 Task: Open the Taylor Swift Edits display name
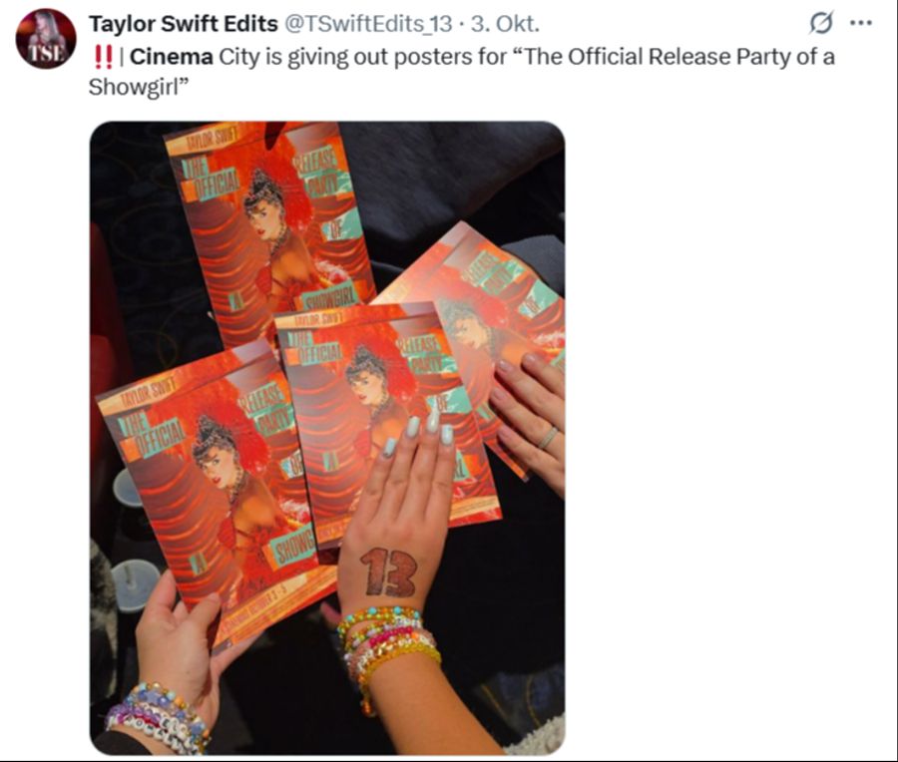[x=183, y=24]
